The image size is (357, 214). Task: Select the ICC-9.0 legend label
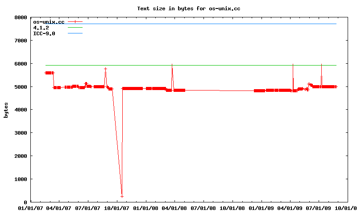44,33
